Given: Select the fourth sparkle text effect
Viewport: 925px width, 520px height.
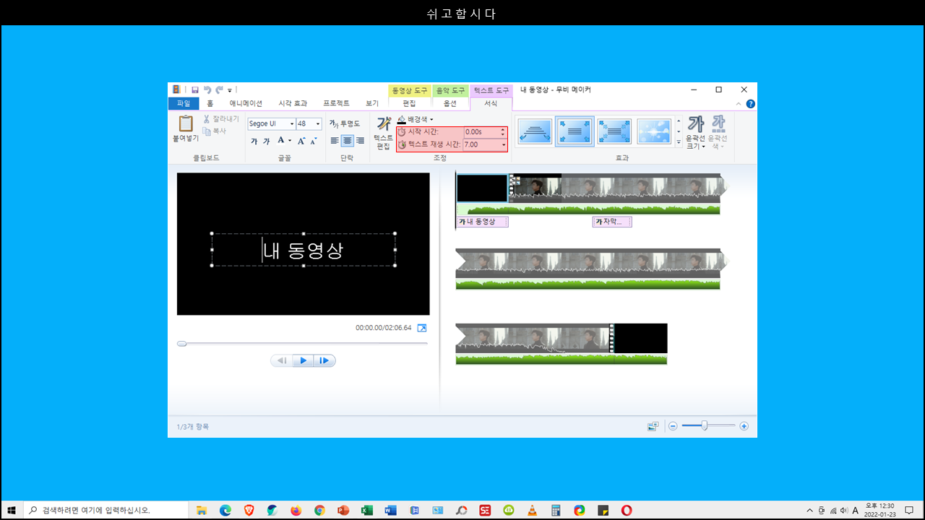Looking at the screenshot, I should coord(654,131).
